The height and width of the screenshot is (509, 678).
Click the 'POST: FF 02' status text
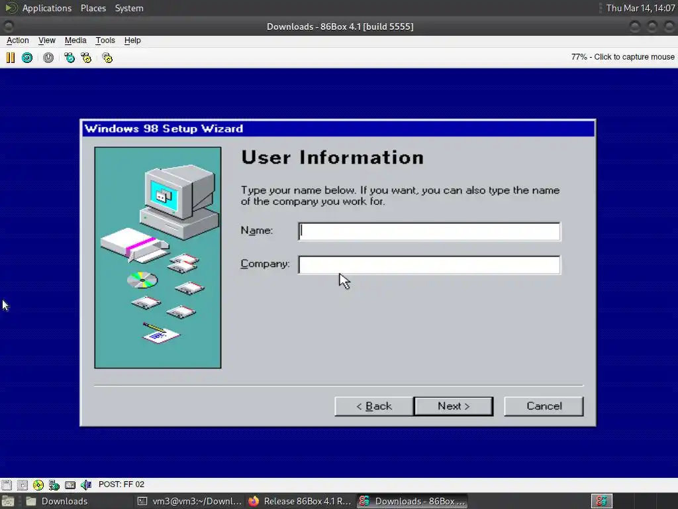[122, 484]
